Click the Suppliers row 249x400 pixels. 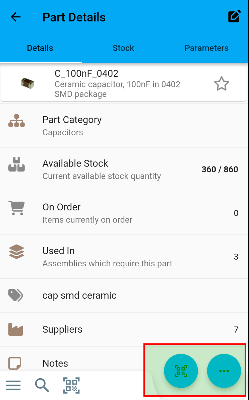[x=124, y=329]
